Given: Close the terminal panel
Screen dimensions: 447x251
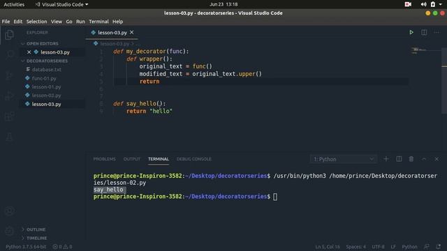Looking at the screenshot, I should click(x=437, y=159).
